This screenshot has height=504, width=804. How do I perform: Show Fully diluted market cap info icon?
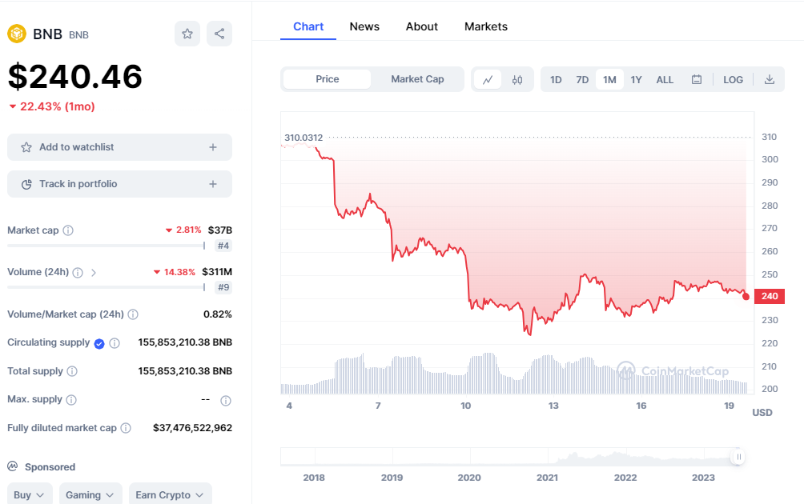point(126,428)
